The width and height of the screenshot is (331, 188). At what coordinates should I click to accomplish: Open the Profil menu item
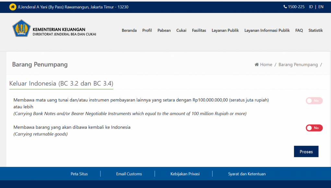(x=147, y=30)
